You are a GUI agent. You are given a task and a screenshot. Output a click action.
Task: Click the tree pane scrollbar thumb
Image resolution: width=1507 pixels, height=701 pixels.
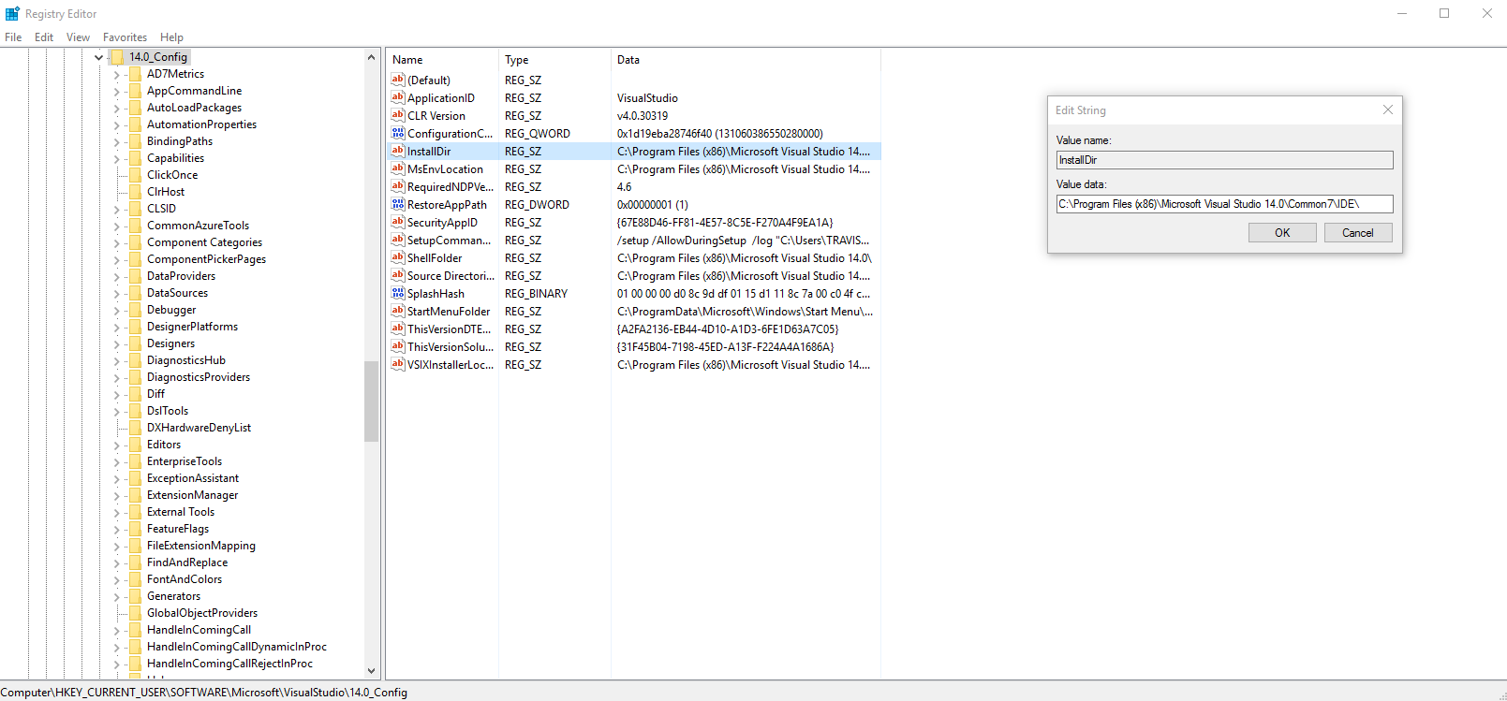(x=371, y=401)
